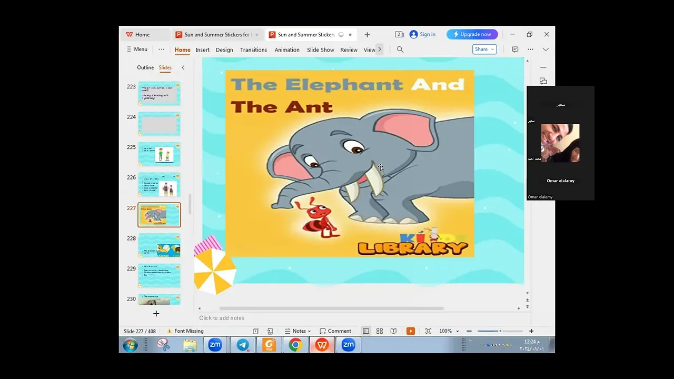Switch to the first Sun and Summer Stickers document tab
This screenshot has height=379, width=674.
[x=217, y=35]
